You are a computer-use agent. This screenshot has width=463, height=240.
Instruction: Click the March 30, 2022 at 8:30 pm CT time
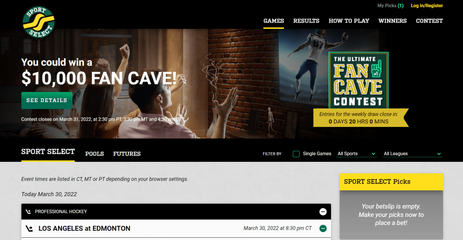coord(278,228)
